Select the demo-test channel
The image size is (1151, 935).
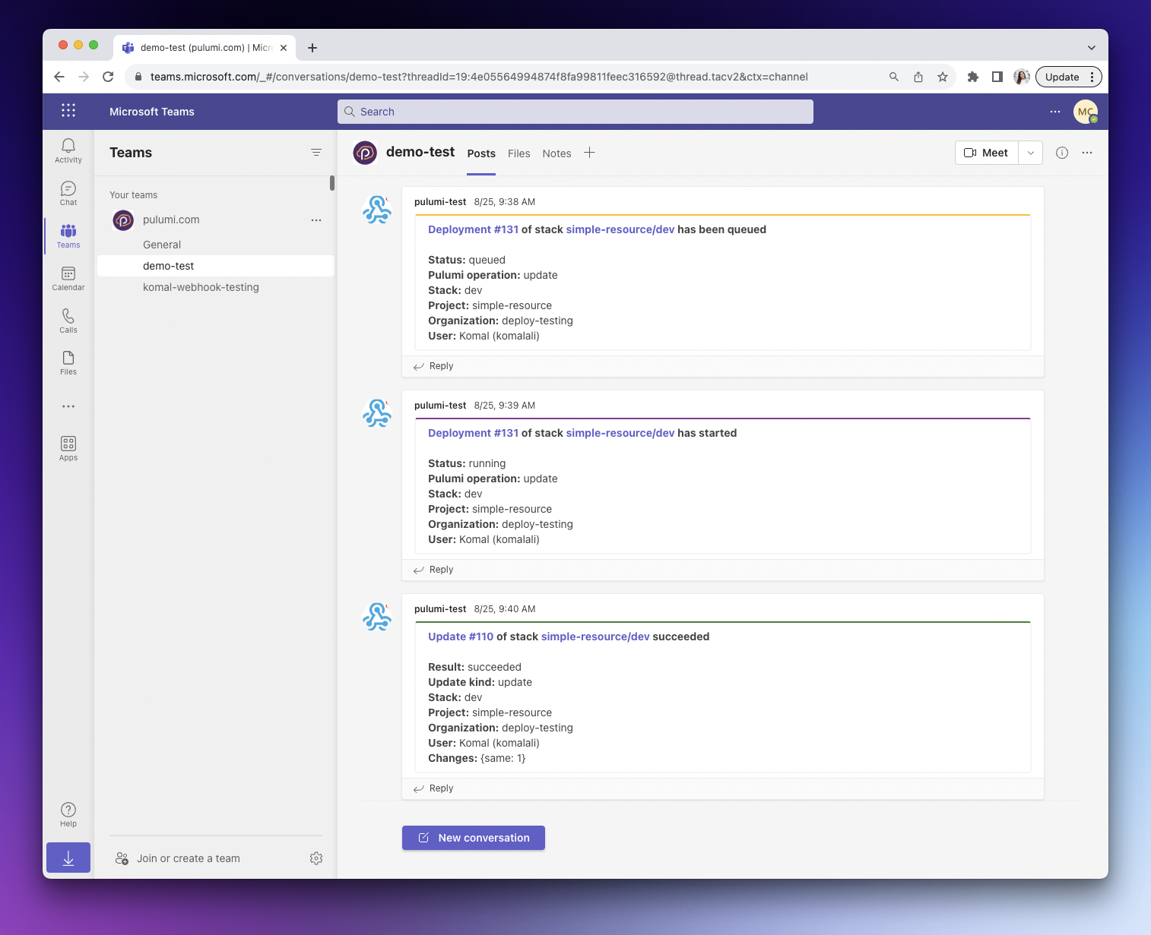[x=216, y=266]
